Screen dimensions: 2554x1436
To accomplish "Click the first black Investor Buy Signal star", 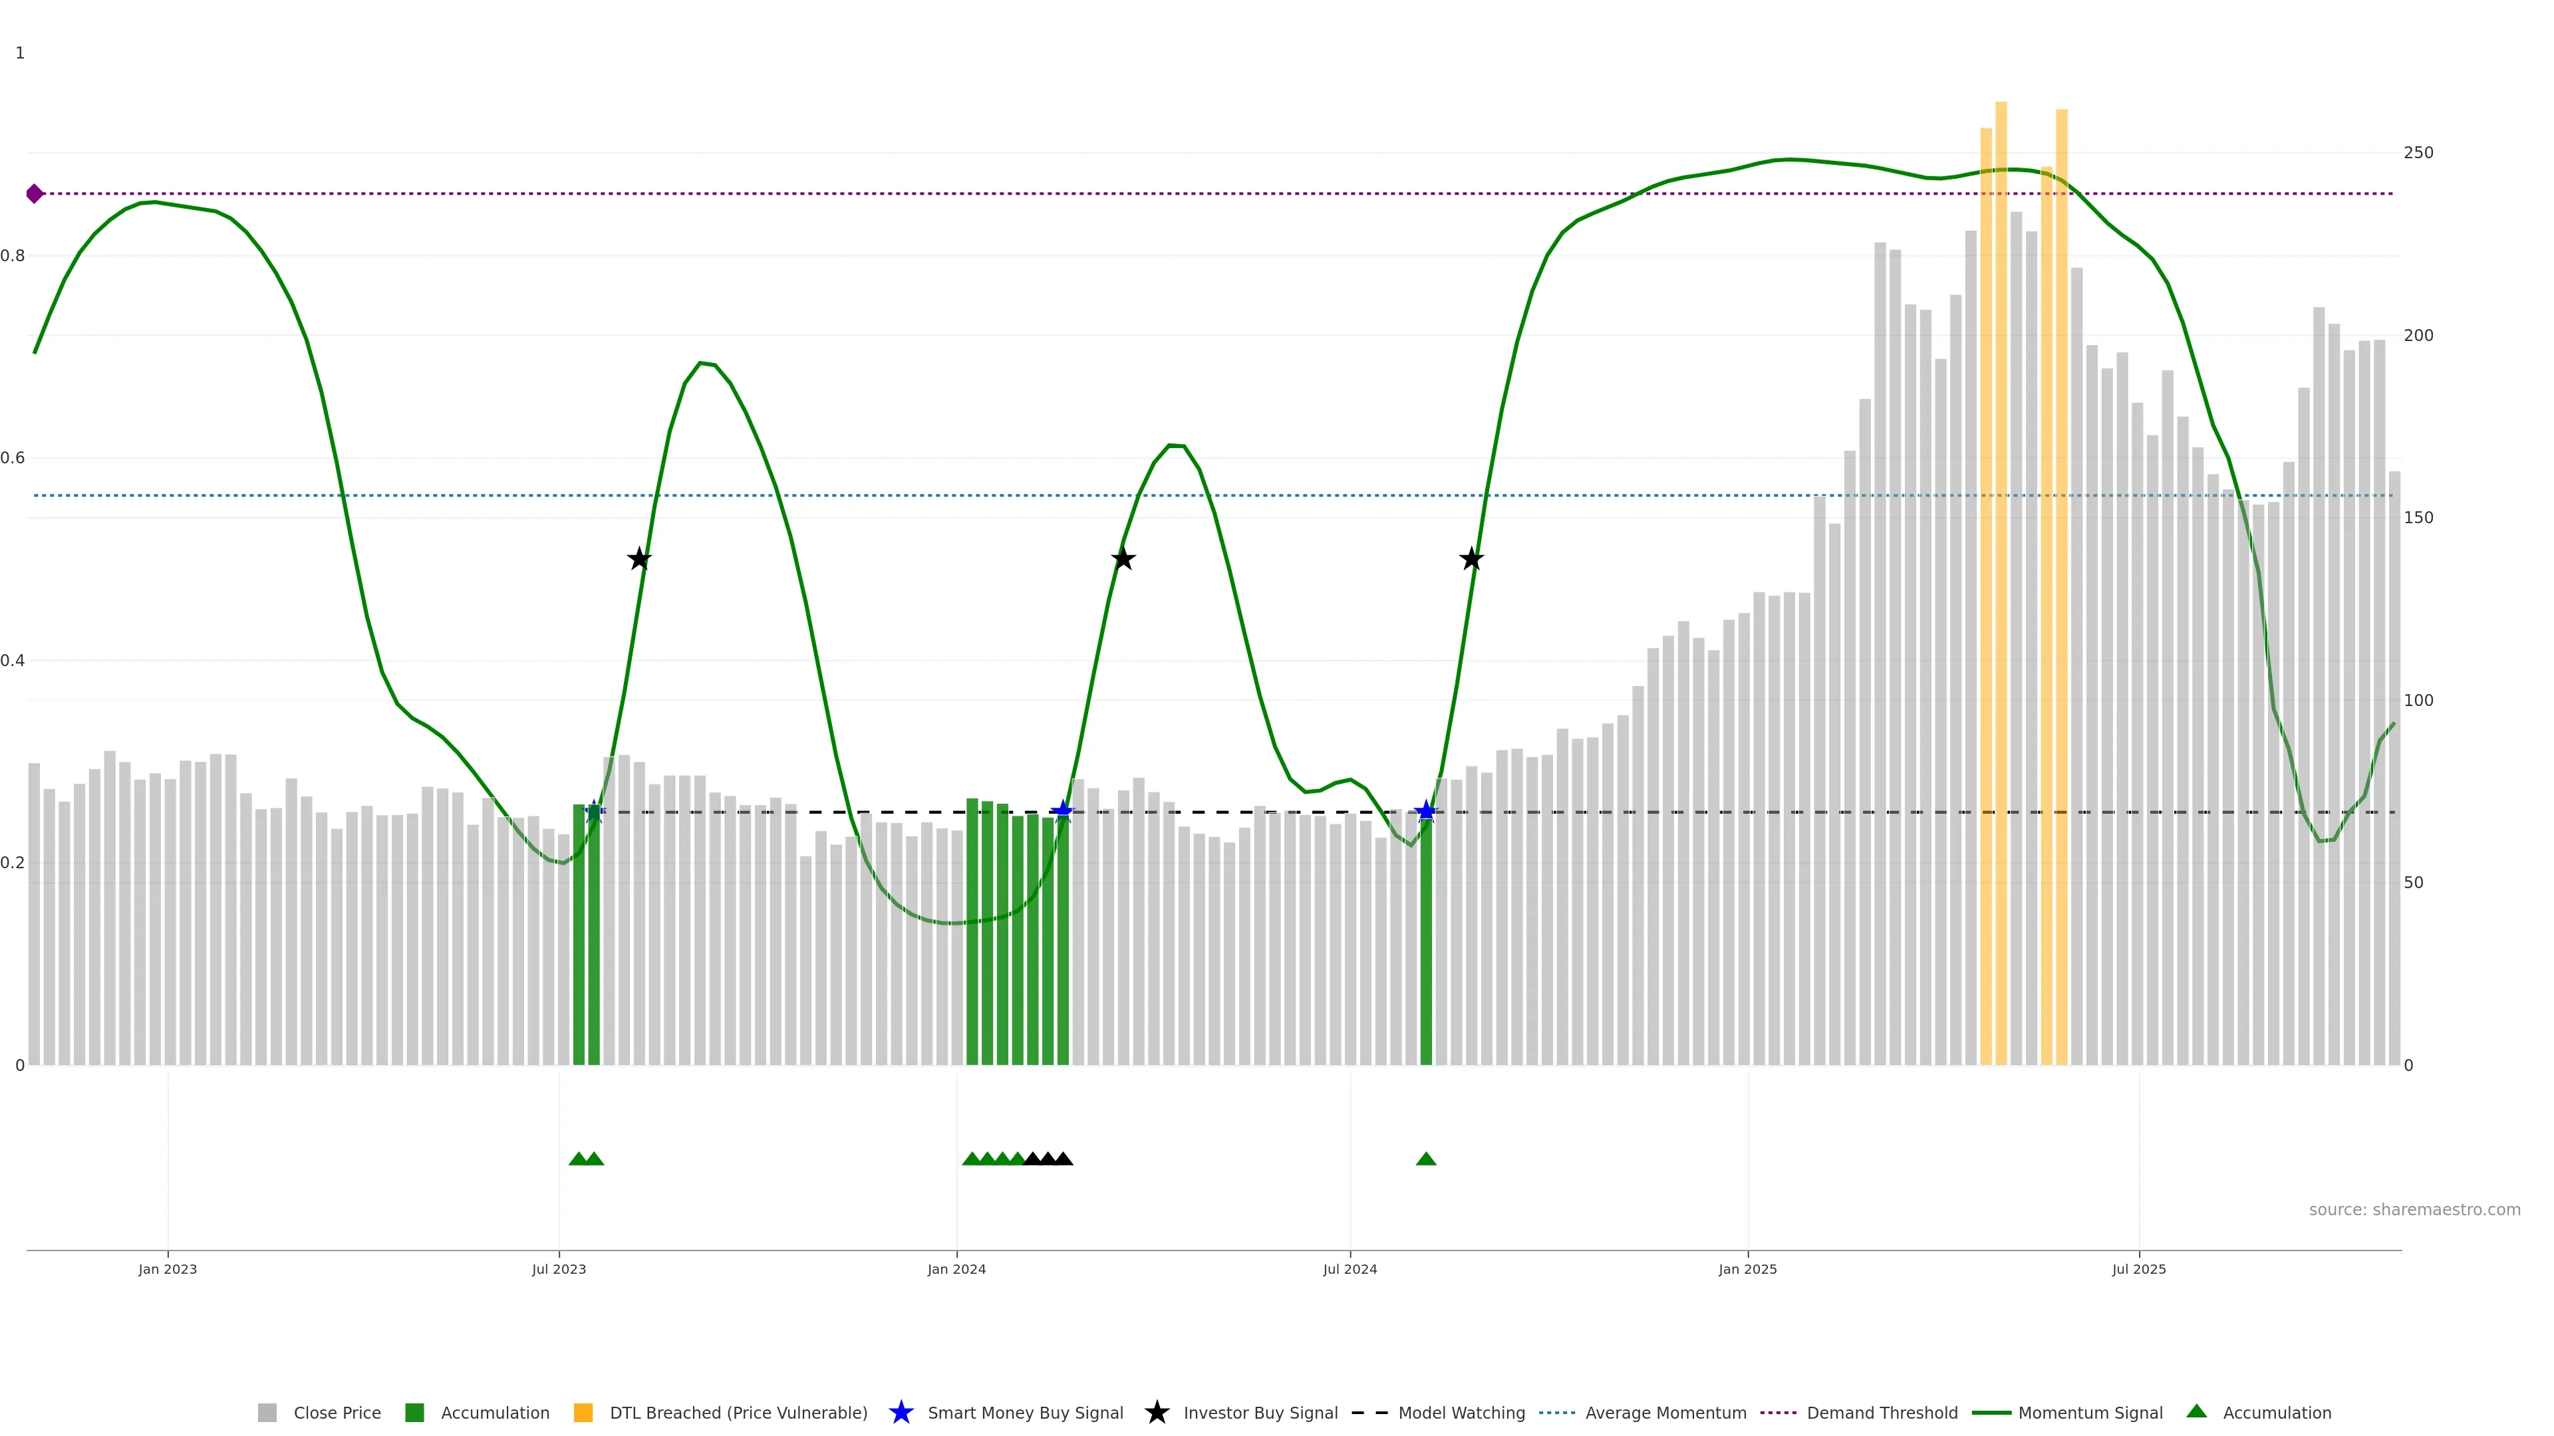I will (x=639, y=559).
